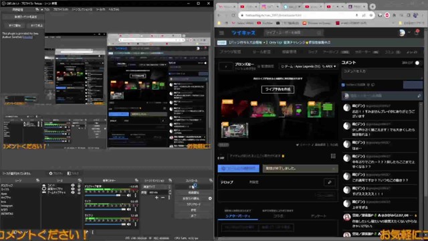The image size is (428, 241).
Task: Click the TwitCasting search field
Action: (x=294, y=33)
